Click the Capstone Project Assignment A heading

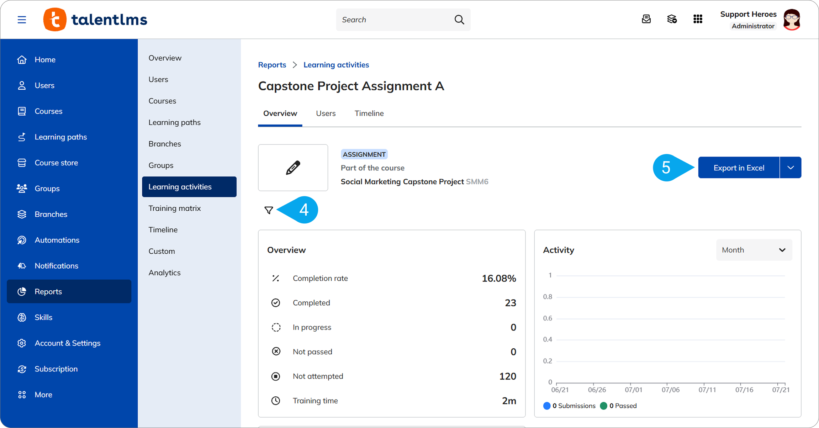coord(351,86)
